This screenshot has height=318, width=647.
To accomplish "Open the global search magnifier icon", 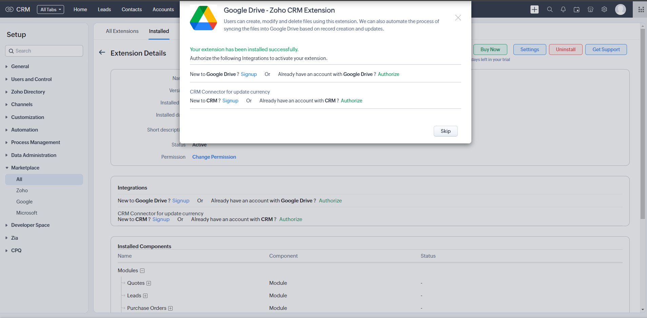I will click(550, 9).
